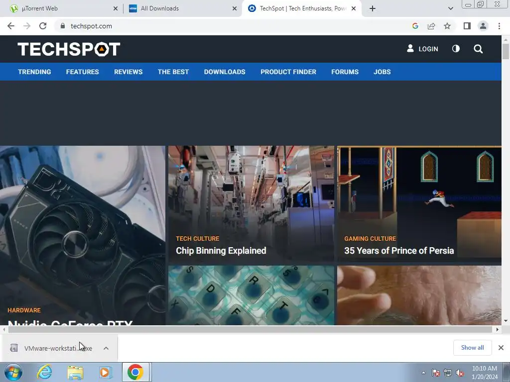Open TechSpot site search
Image resolution: width=510 pixels, height=382 pixels.
click(x=478, y=49)
